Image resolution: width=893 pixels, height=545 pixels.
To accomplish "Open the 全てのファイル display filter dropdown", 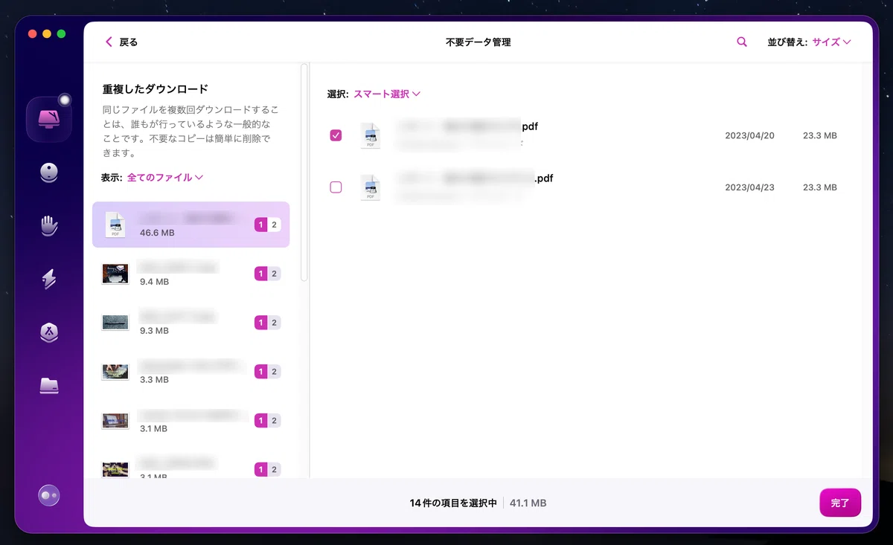I will tap(165, 178).
